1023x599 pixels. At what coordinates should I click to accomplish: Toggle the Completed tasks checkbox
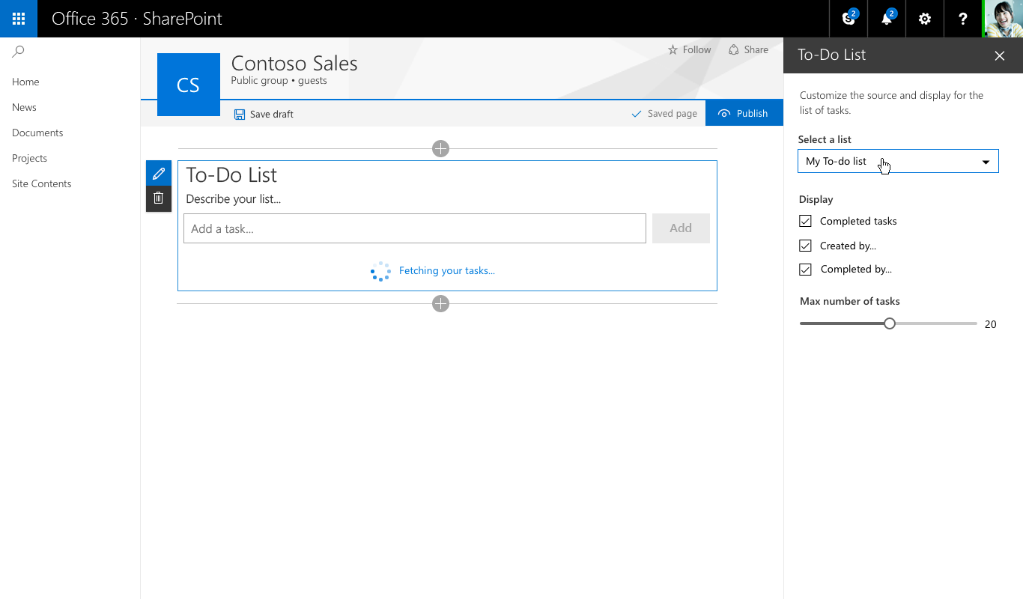coord(806,221)
